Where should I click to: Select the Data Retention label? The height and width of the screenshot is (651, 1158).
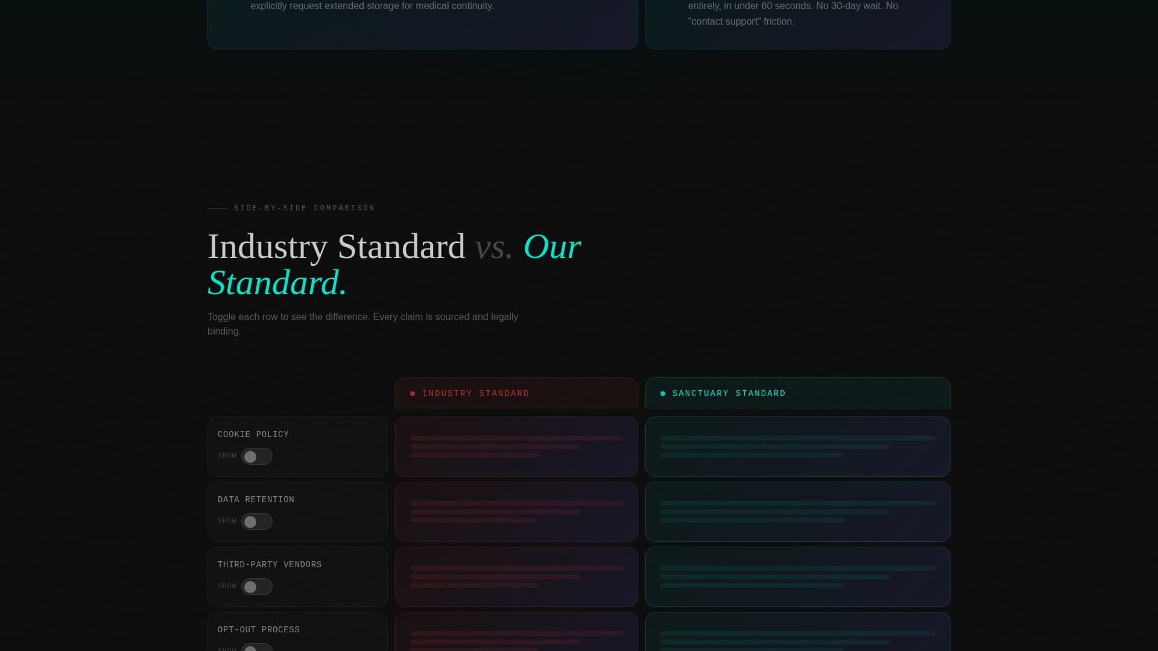(256, 500)
